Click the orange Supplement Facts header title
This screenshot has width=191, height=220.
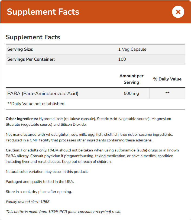tap(43, 12)
